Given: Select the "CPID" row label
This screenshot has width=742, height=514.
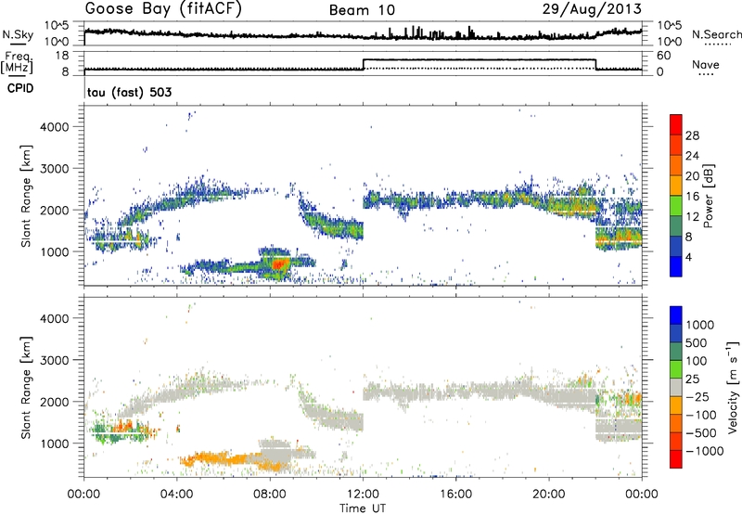Looking at the screenshot, I should (20, 88).
